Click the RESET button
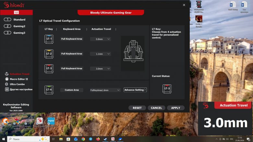 [137, 108]
